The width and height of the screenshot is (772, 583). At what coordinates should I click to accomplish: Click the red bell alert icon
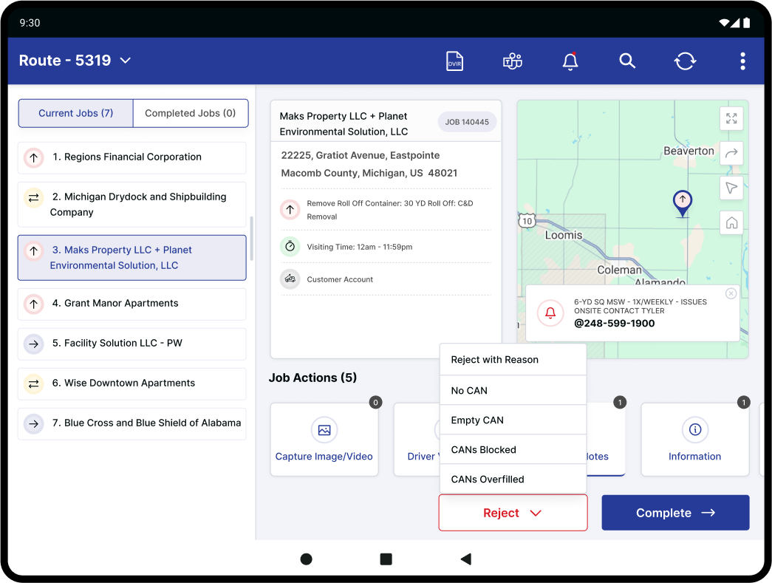(550, 313)
